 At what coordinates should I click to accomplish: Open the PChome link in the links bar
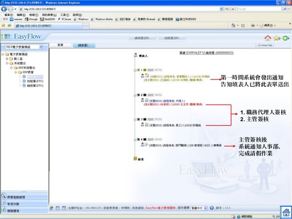coord(65,19)
